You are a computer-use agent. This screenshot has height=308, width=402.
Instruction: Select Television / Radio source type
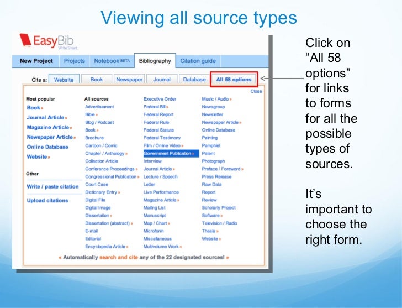(x=219, y=223)
